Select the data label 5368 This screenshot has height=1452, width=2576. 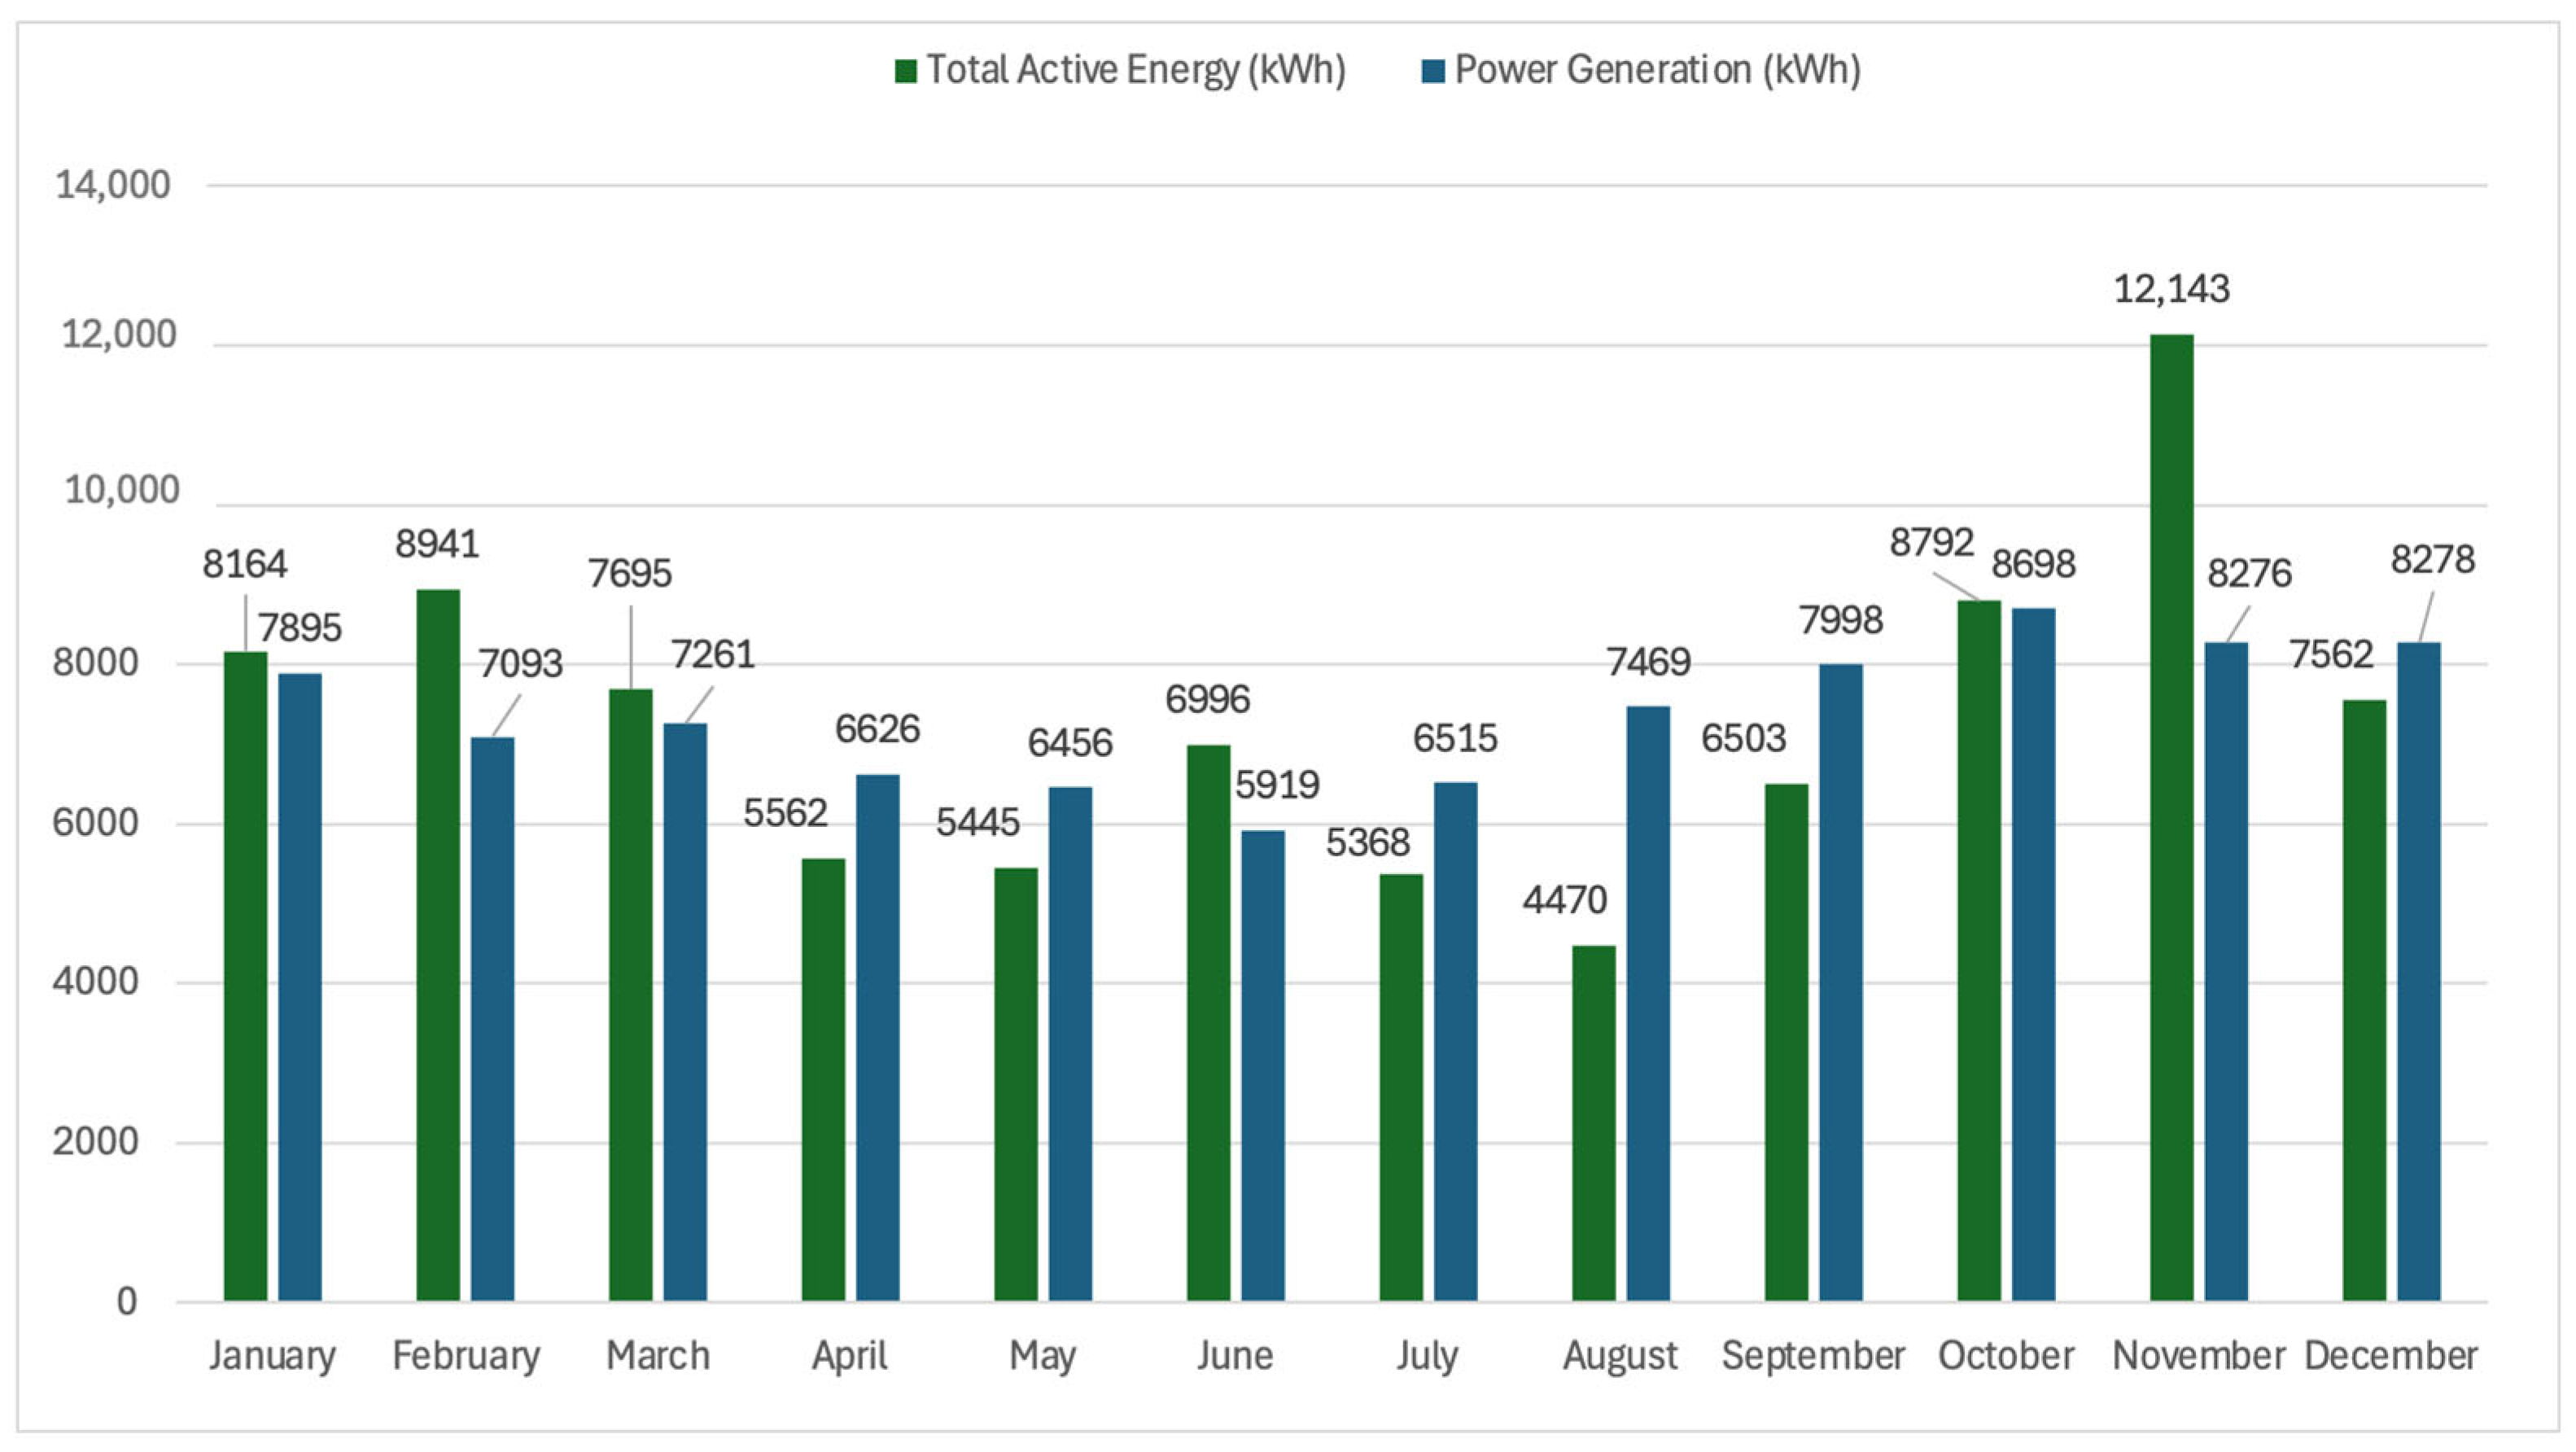(1369, 843)
